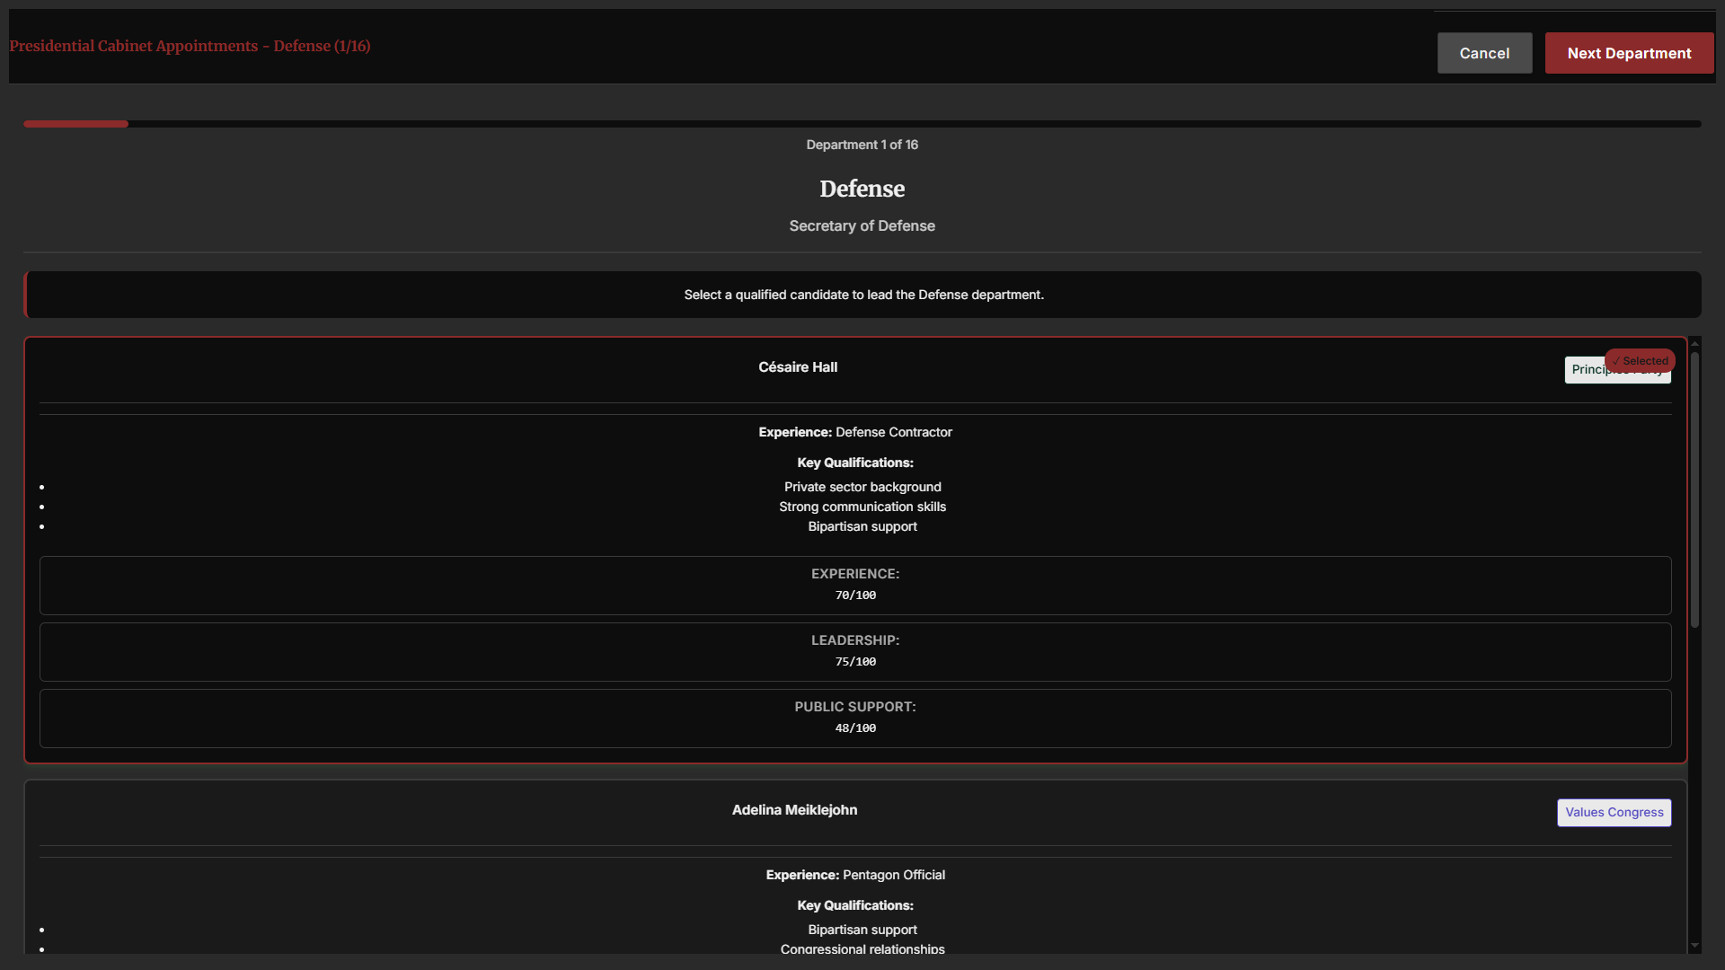Click the Department 1 of 16 label
1725x970 pixels.
pyautogui.click(x=862, y=145)
